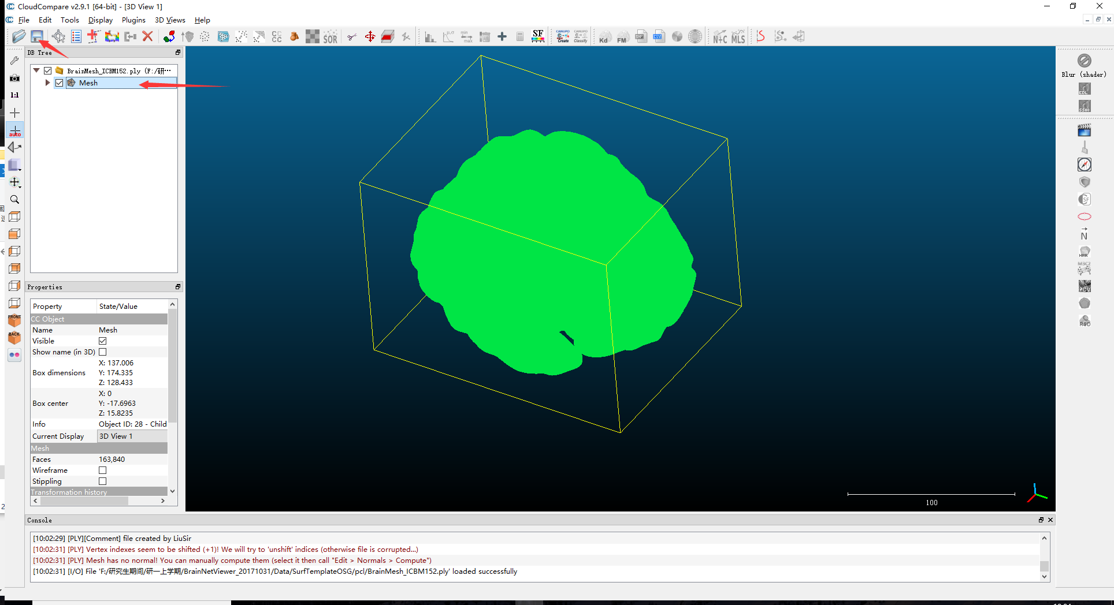This screenshot has width=1114, height=605.
Task: Click the 1:1 zoom icon
Action: tap(15, 95)
